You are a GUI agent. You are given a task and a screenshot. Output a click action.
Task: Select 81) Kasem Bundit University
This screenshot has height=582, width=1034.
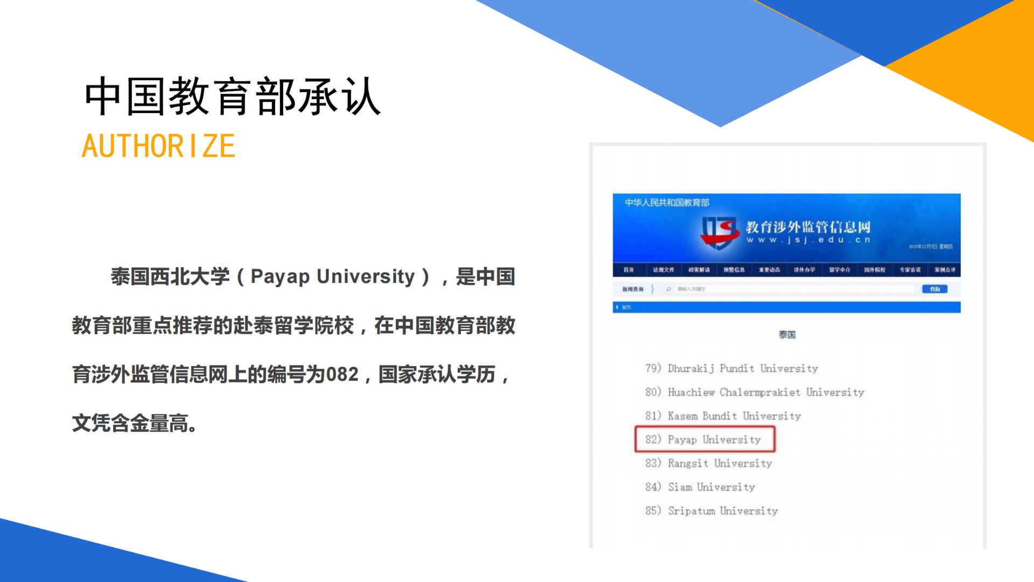point(723,416)
